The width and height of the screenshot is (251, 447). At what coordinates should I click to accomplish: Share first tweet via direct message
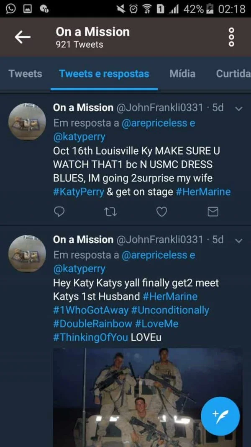tap(213, 212)
